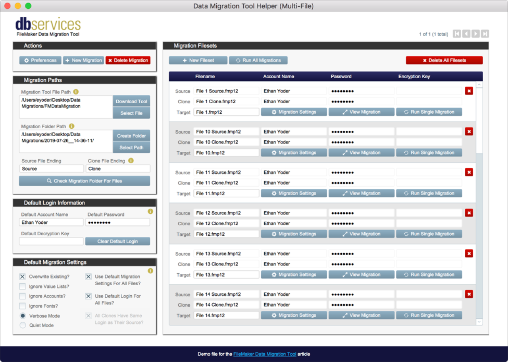Image resolution: width=508 pixels, height=362 pixels.
Task: Check Migration Folder For Files
Action: pyautogui.click(x=85, y=181)
